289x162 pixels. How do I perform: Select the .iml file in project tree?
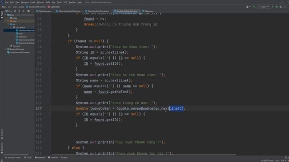point(15,46)
